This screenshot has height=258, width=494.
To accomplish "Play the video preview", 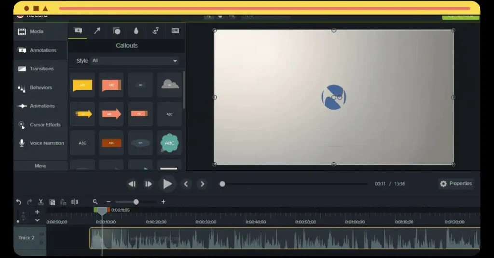I will [167, 184].
